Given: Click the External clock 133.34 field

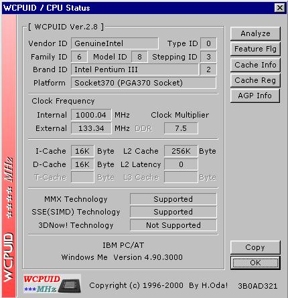Looking at the screenshot, I should click(91, 128).
